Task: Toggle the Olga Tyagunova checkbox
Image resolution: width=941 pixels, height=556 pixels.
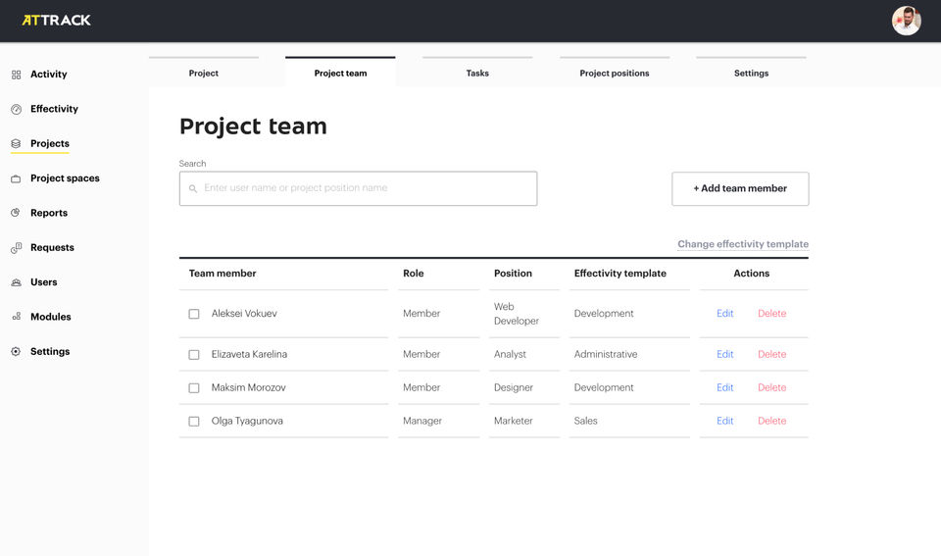Action: click(x=194, y=422)
